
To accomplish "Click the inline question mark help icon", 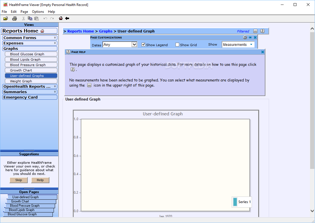I will (73, 69).
